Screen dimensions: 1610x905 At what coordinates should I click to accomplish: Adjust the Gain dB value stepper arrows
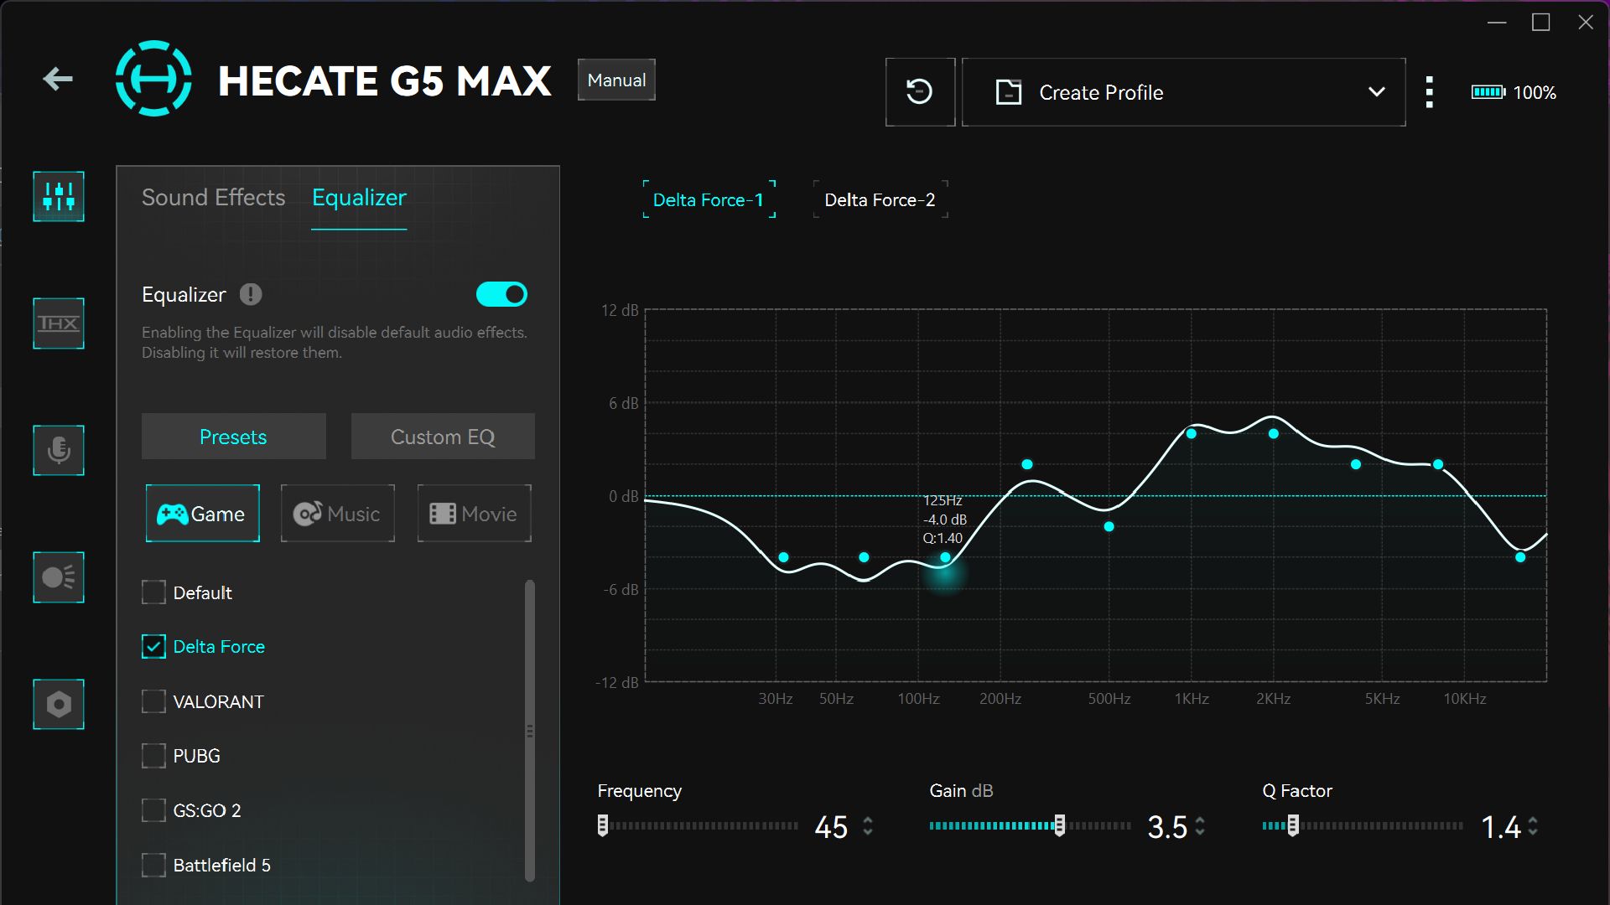pyautogui.click(x=1200, y=827)
